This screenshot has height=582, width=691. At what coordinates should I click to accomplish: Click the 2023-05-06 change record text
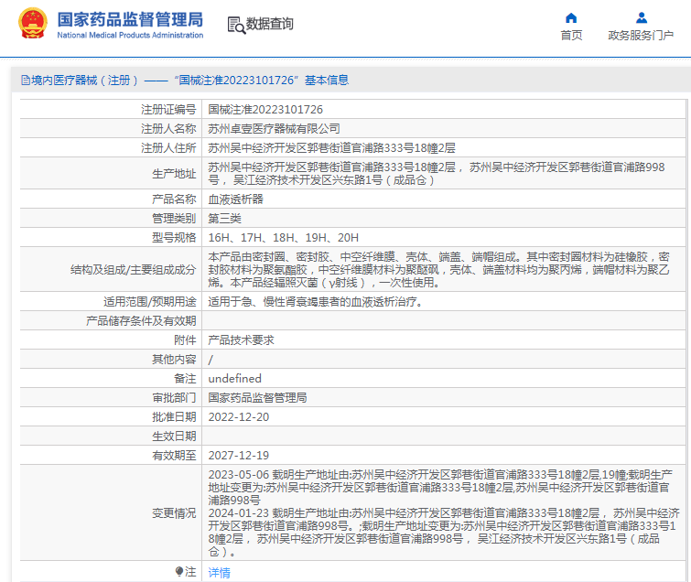pos(441,487)
